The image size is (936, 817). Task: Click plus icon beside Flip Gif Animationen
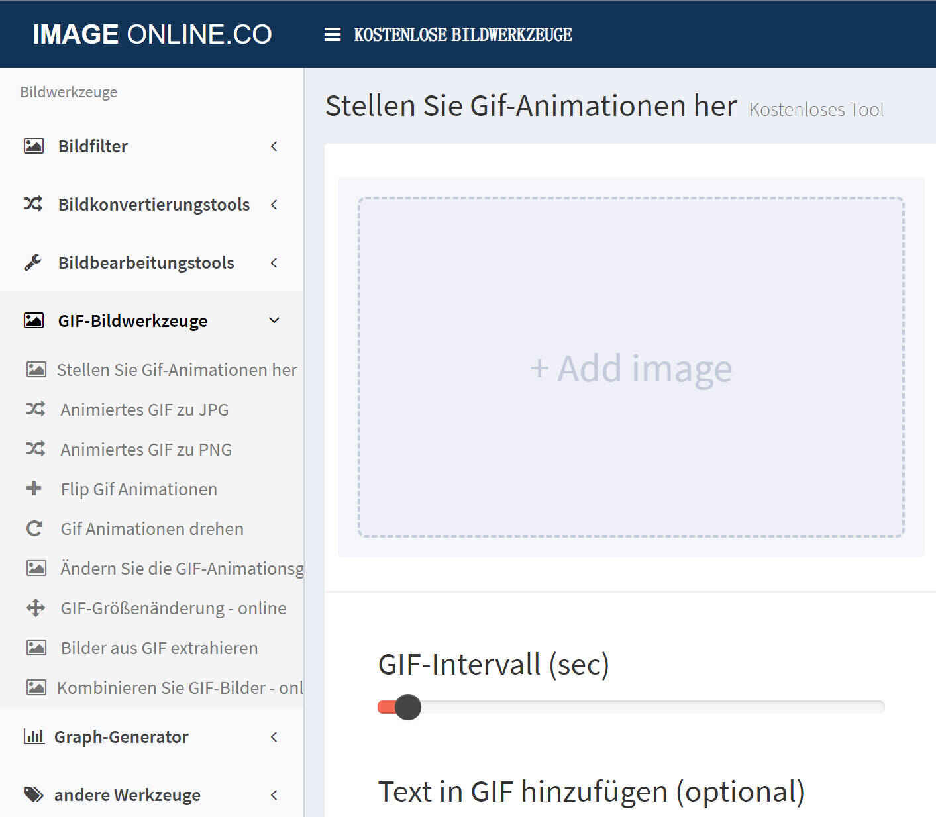pos(34,489)
